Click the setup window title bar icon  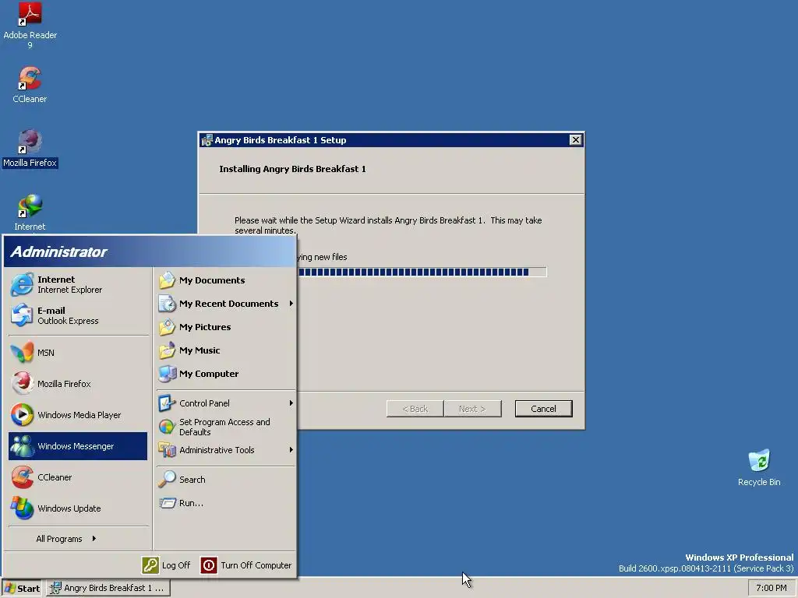click(207, 140)
